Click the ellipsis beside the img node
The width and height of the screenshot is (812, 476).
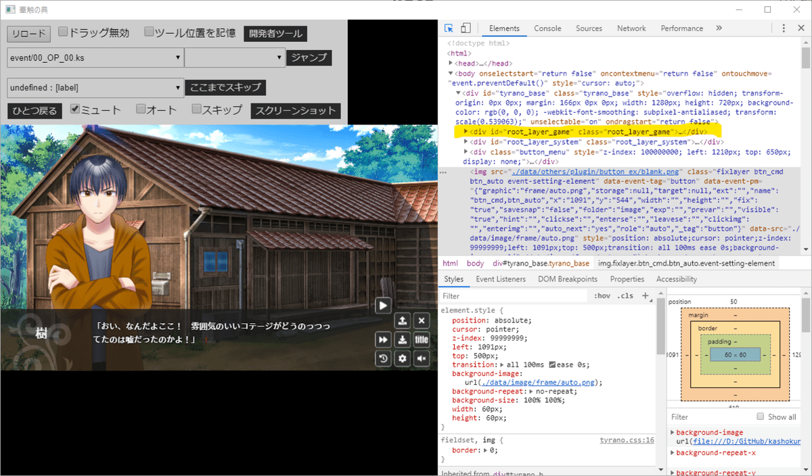(443, 172)
